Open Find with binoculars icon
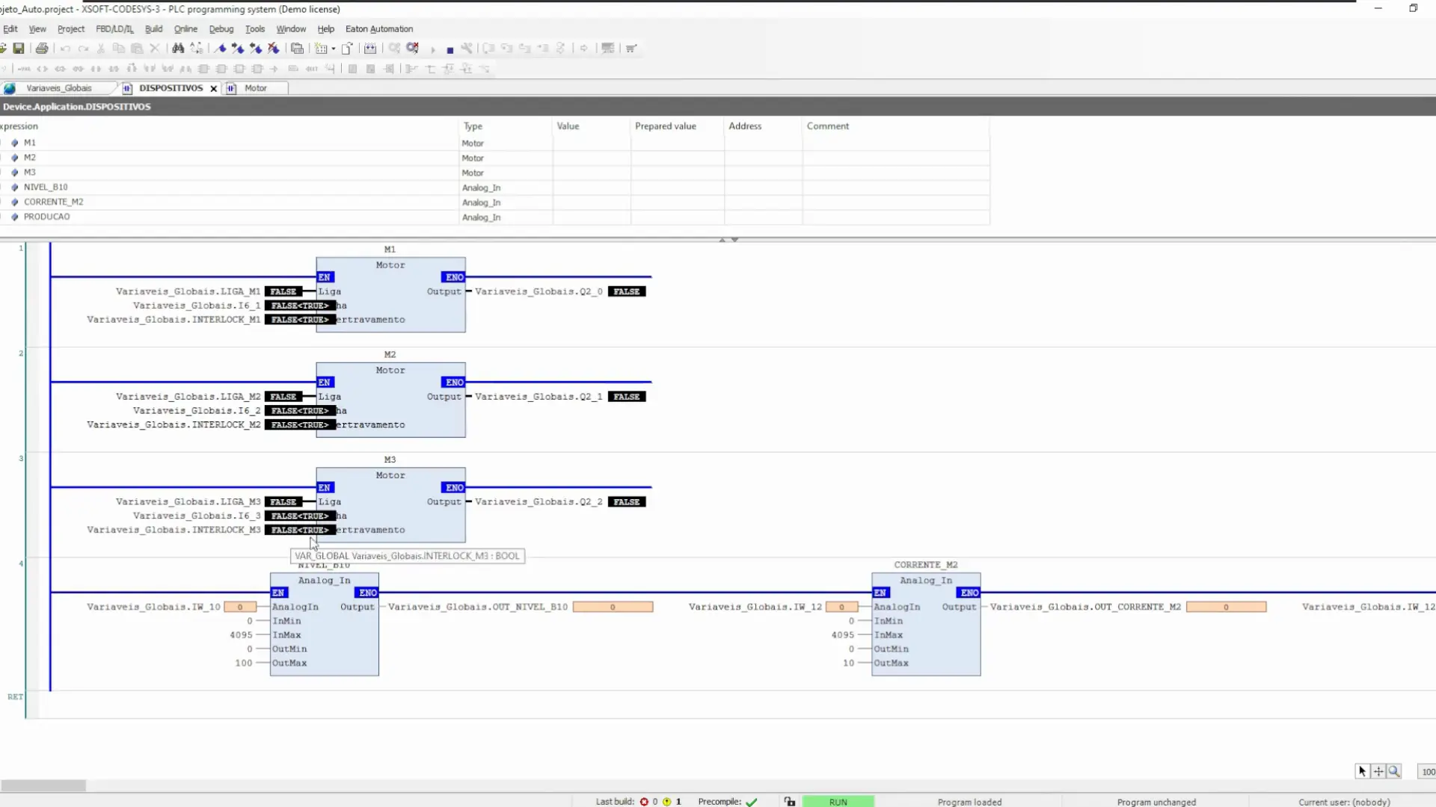The height and width of the screenshot is (807, 1436). click(178, 49)
